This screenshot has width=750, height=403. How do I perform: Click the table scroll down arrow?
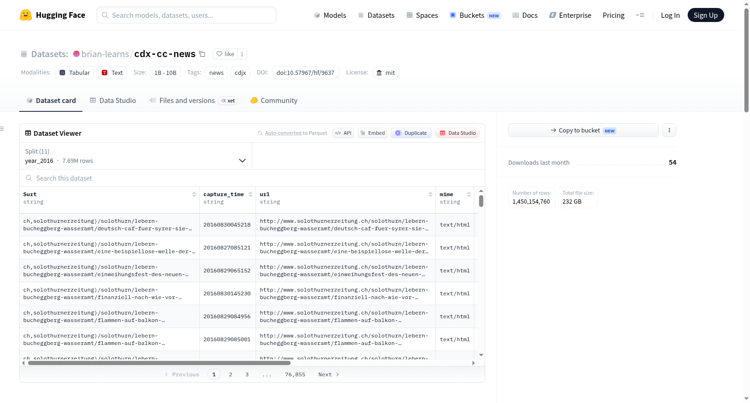pyautogui.click(x=481, y=355)
